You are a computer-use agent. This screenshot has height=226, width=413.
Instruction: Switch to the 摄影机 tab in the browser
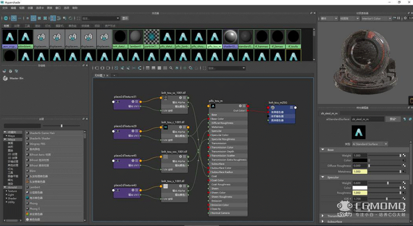[59, 26]
